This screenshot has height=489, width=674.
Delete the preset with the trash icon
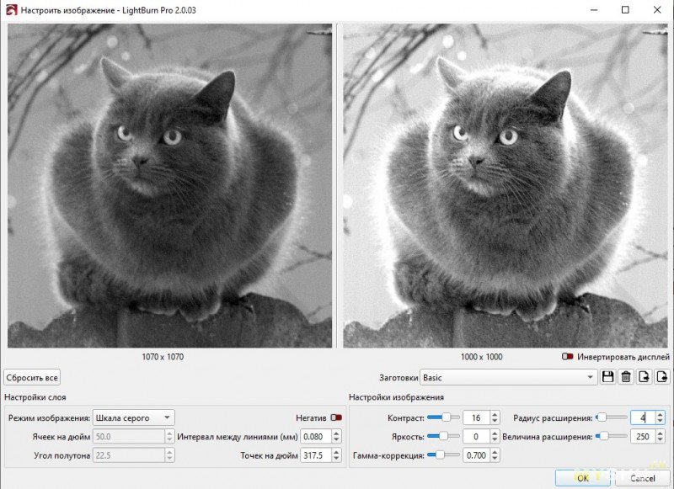[x=626, y=377]
